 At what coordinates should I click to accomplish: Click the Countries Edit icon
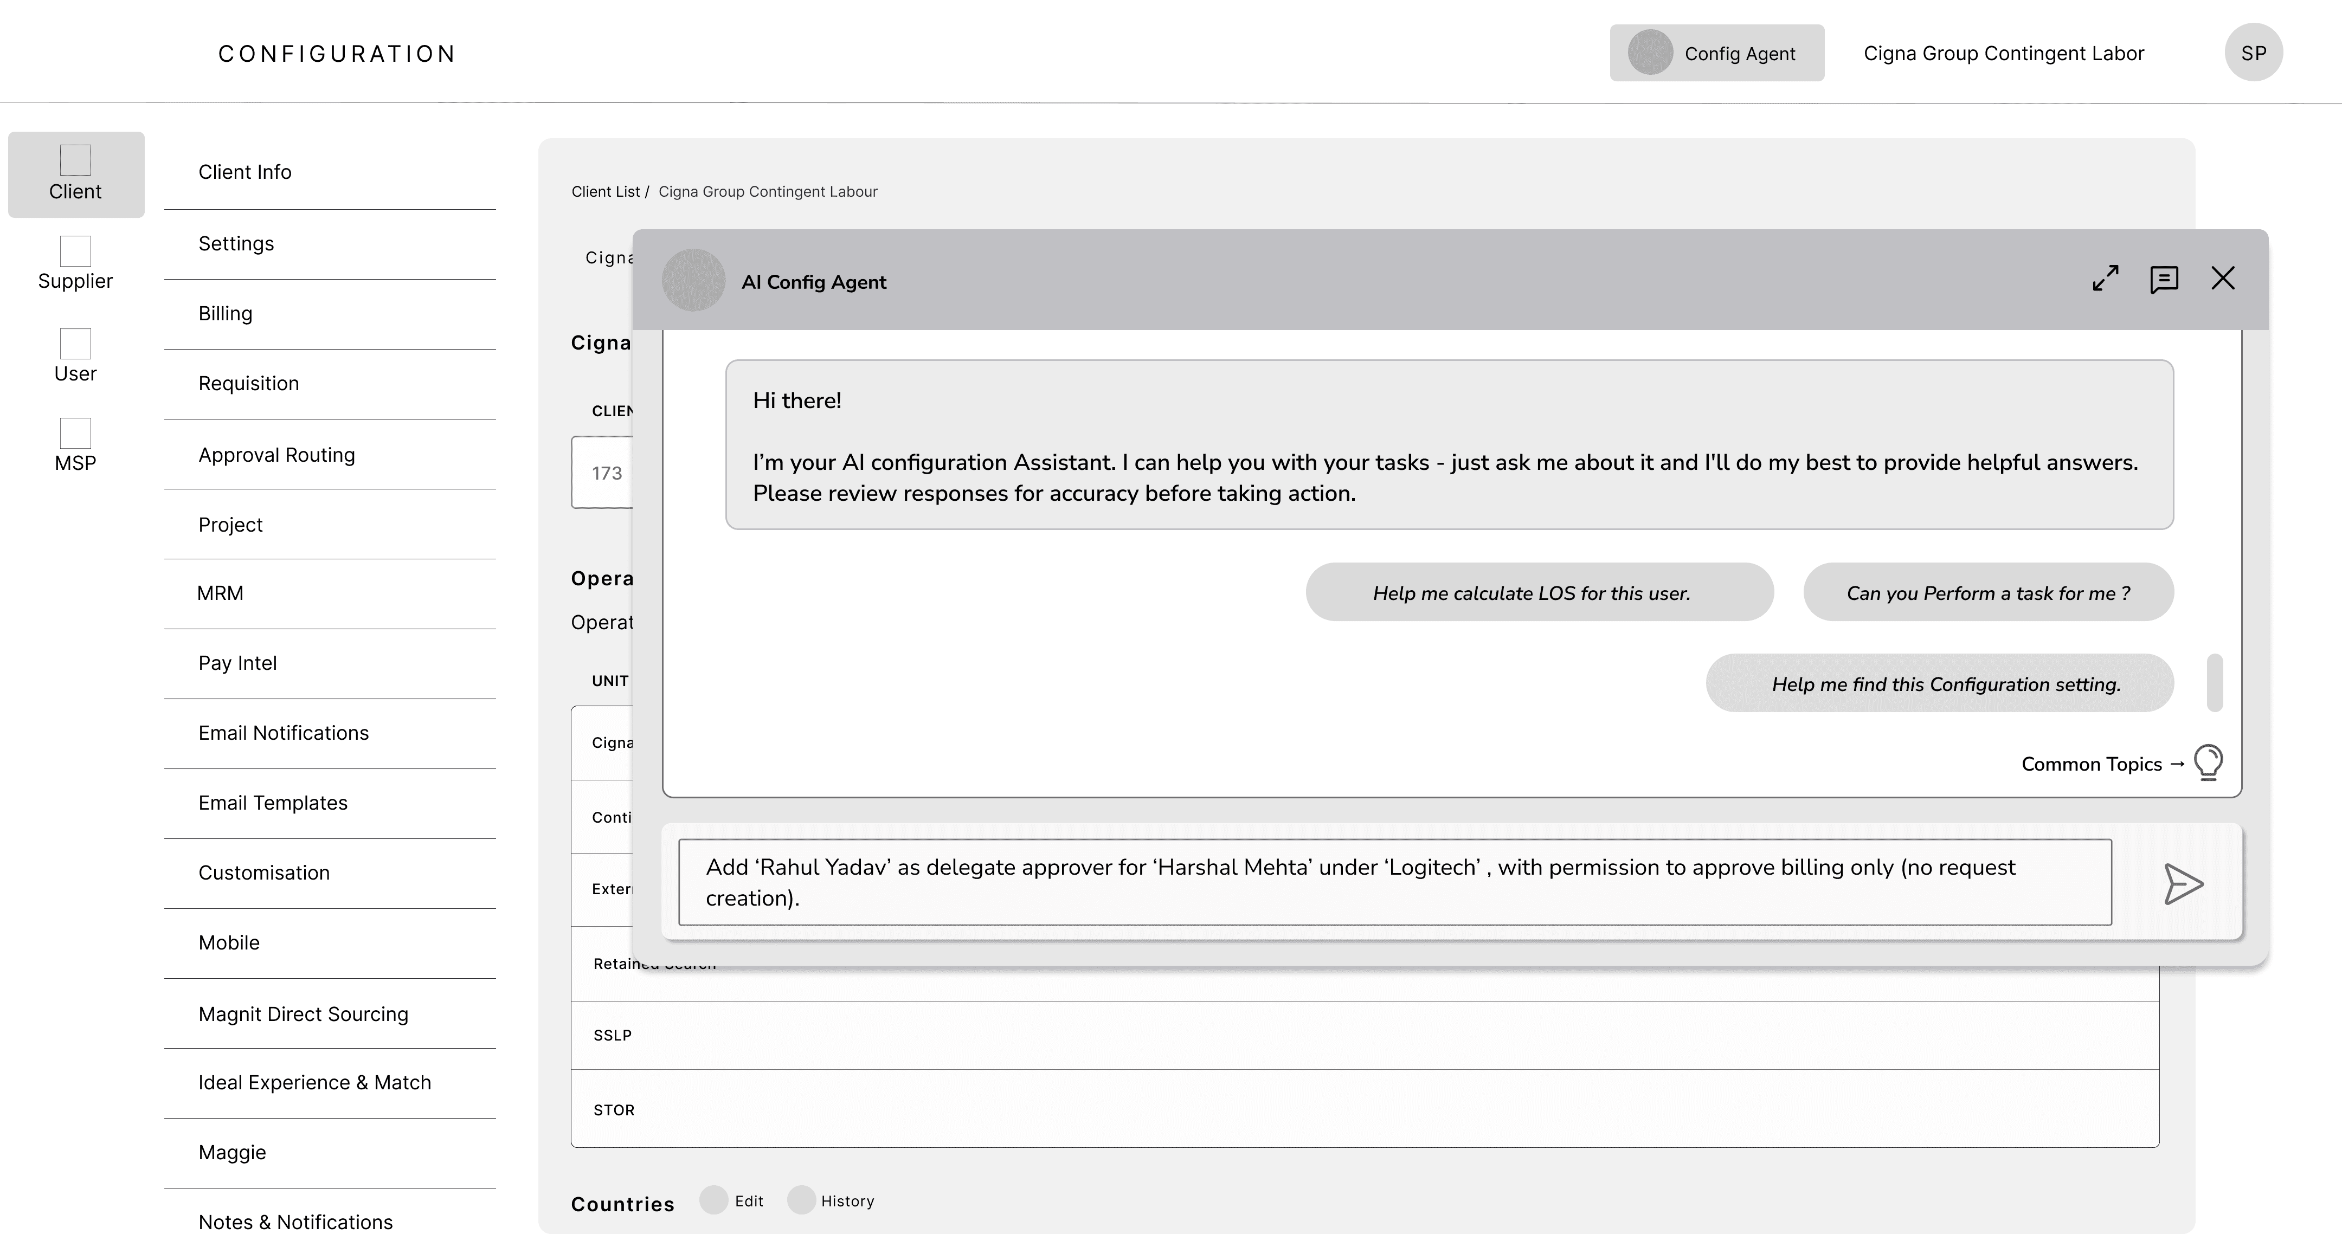pos(713,1199)
